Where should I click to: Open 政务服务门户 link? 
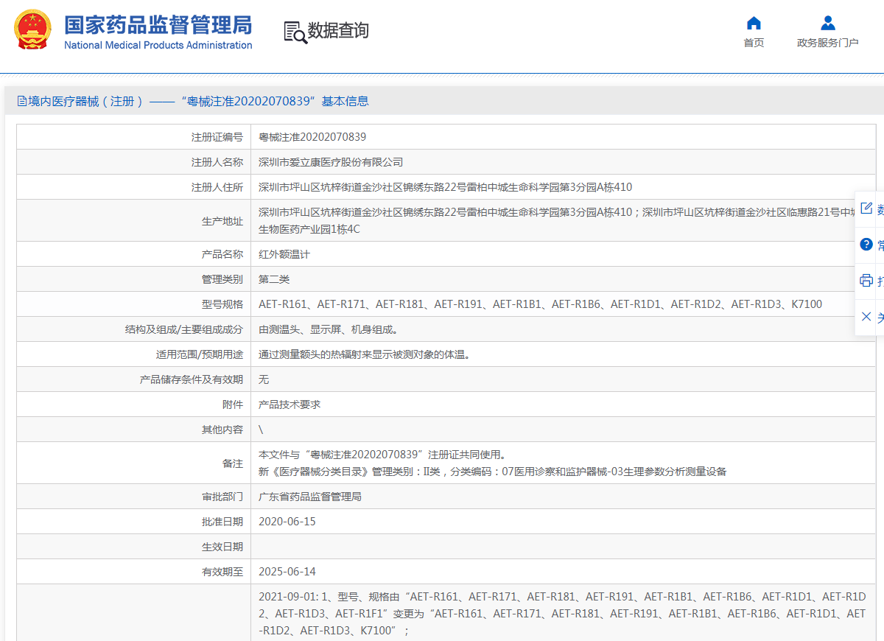coord(828,43)
